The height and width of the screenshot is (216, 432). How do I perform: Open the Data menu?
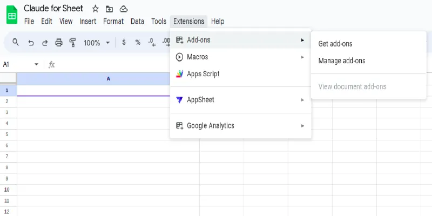(137, 21)
